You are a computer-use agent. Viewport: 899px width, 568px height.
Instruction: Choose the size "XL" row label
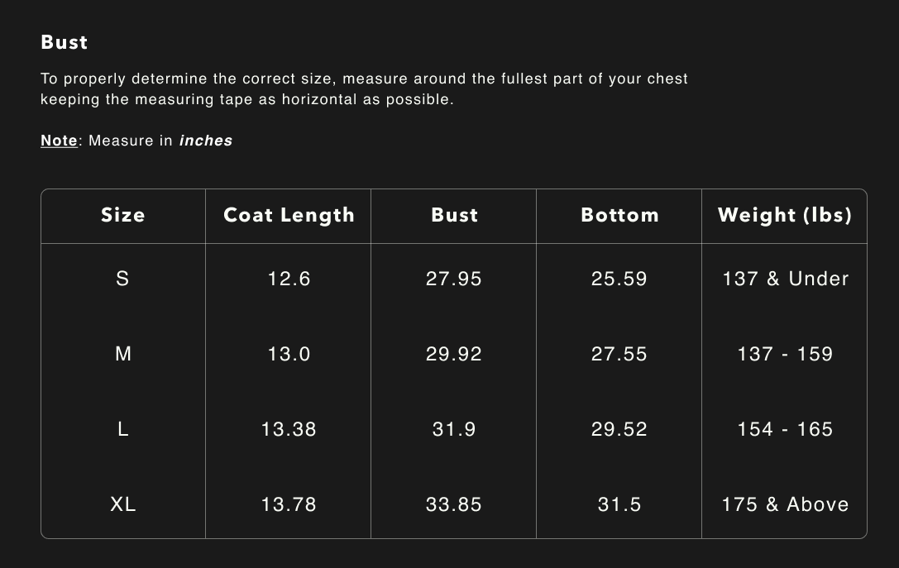pyautogui.click(x=122, y=504)
